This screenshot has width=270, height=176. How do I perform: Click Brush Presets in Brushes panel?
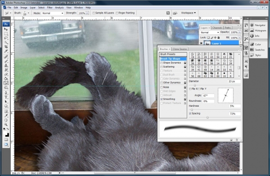173,54
